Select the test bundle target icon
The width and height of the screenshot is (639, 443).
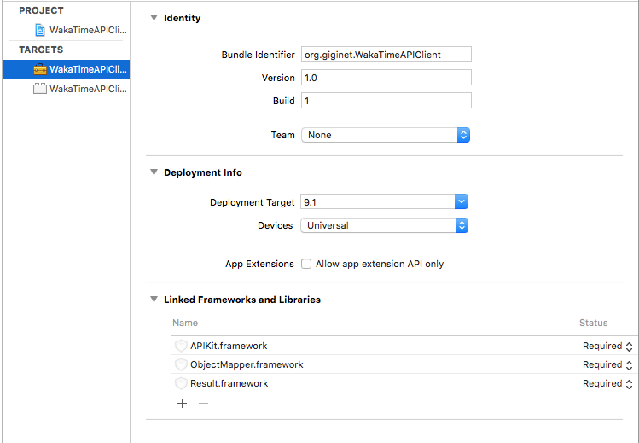point(40,89)
